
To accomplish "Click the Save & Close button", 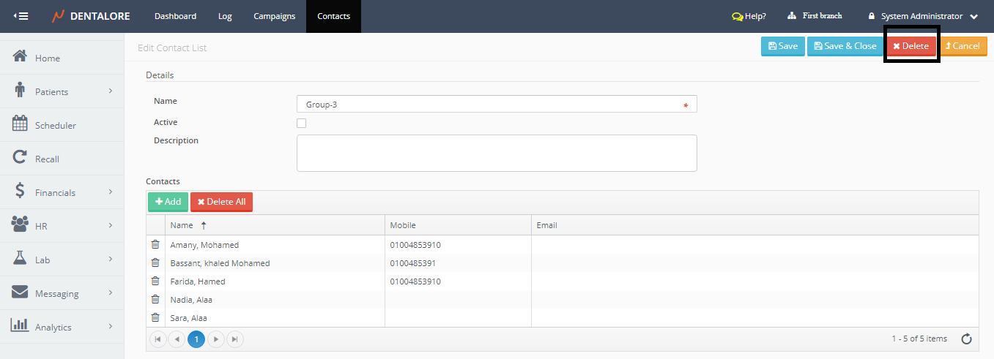I will point(845,46).
